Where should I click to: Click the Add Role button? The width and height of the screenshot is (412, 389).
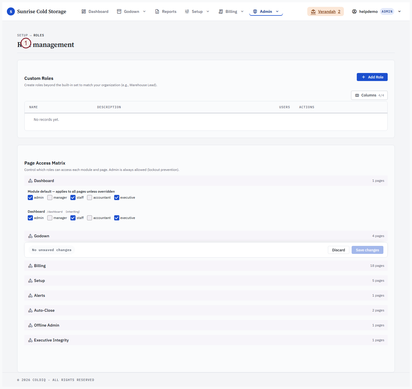[372, 77]
